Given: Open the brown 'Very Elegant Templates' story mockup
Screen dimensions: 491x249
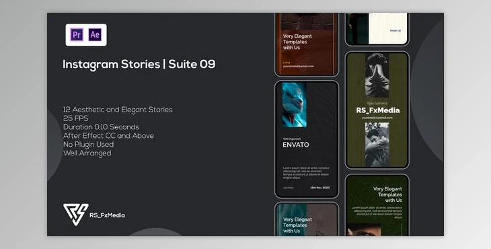Looking at the screenshot, I should pyautogui.click(x=307, y=44).
